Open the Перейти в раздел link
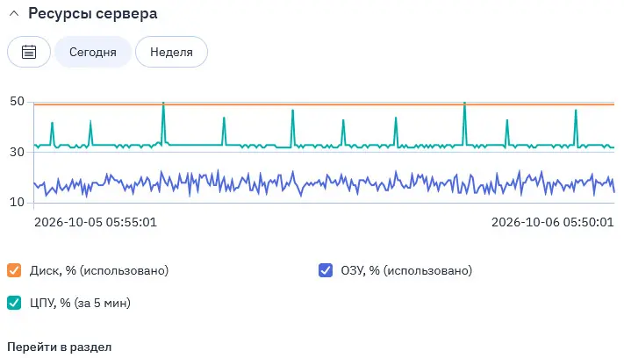The width and height of the screenshot is (624, 358). (60, 347)
